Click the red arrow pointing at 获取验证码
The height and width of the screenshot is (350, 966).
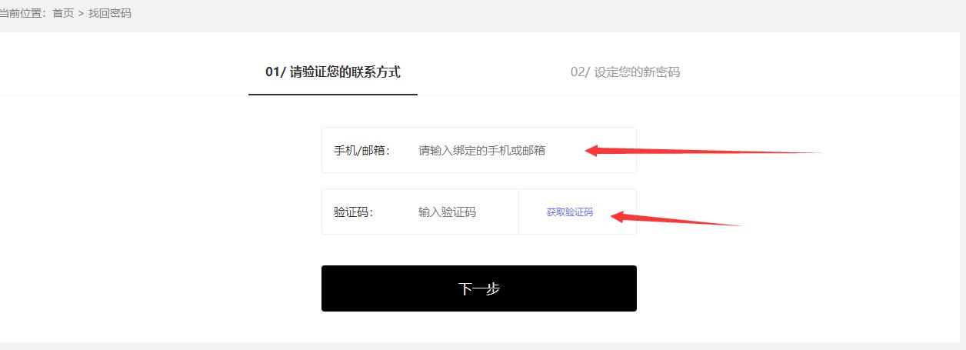pos(675,219)
